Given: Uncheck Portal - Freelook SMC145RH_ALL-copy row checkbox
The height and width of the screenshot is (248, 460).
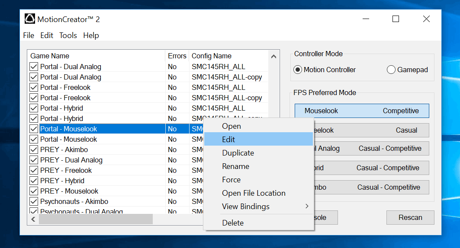Looking at the screenshot, I should point(34,98).
